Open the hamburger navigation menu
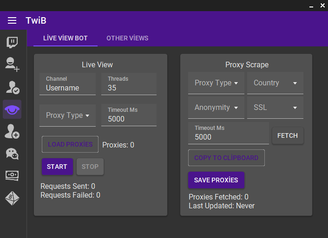This screenshot has height=238, width=328. (12, 20)
